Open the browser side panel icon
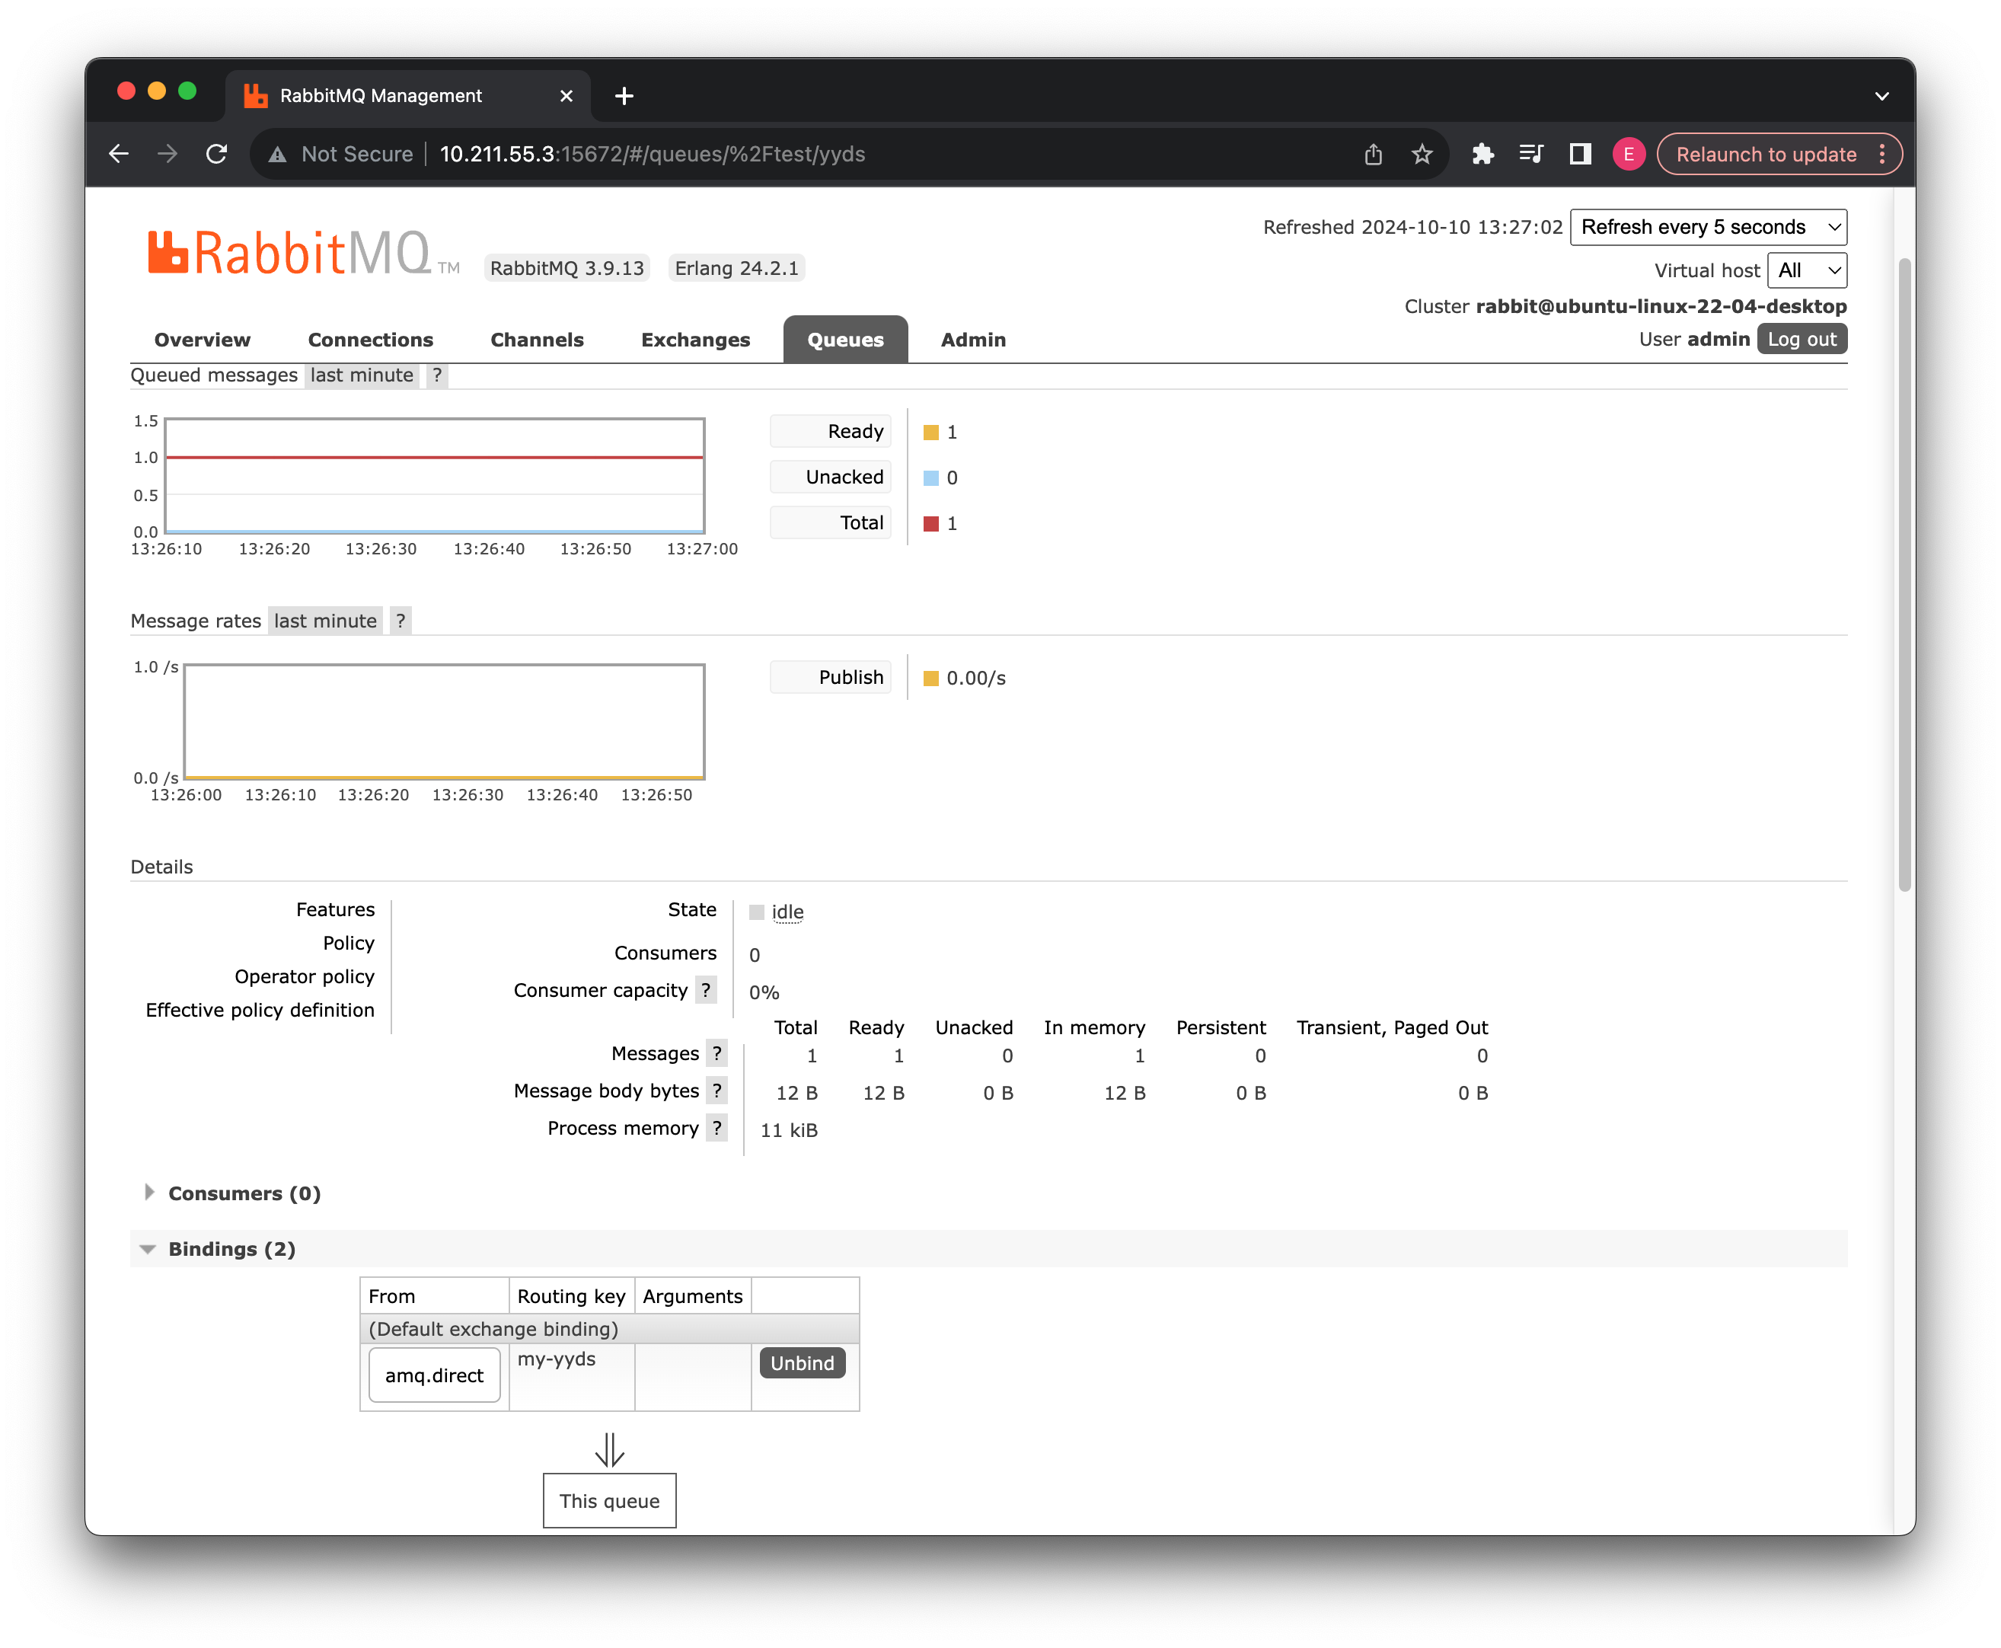Viewport: 2001px width, 1648px height. (x=1579, y=154)
